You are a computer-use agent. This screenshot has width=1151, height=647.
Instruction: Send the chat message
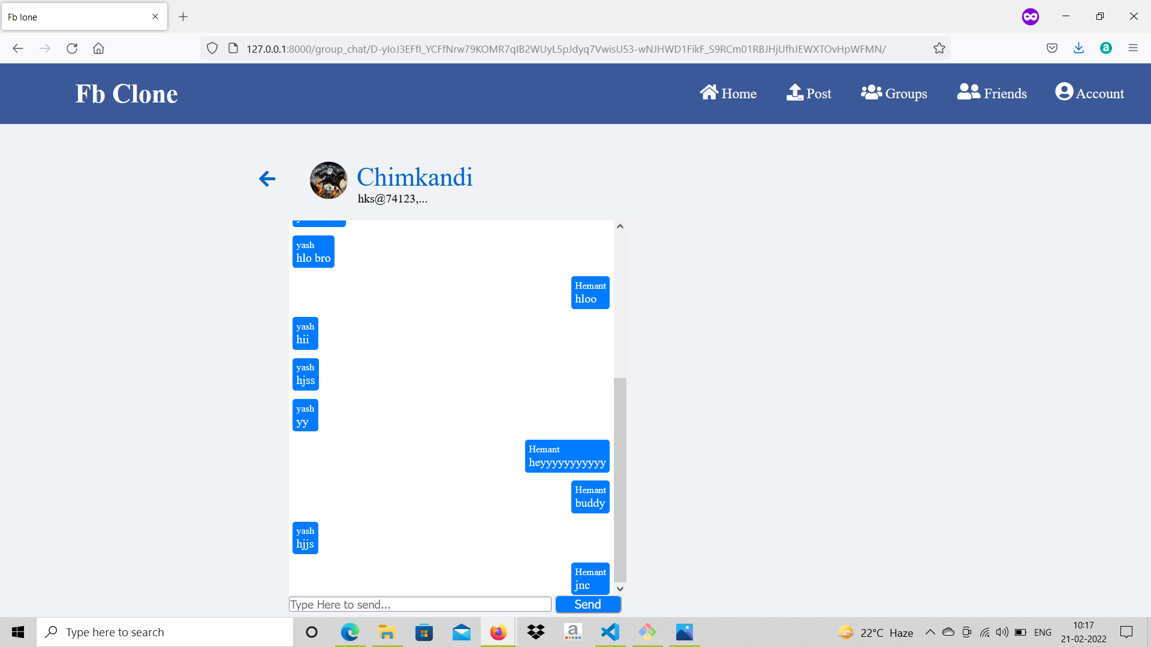click(588, 604)
